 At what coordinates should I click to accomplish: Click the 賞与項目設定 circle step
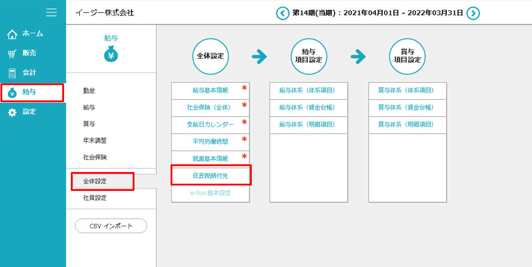coord(407,56)
